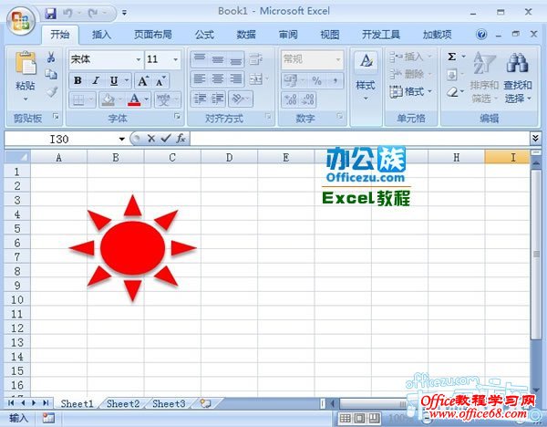
Task: Switch to Page Break Preview
Action: [375, 418]
